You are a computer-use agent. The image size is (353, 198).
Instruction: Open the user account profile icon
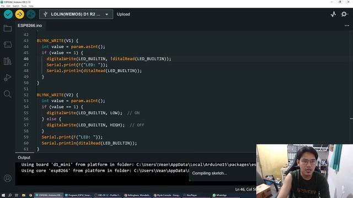tap(7, 178)
